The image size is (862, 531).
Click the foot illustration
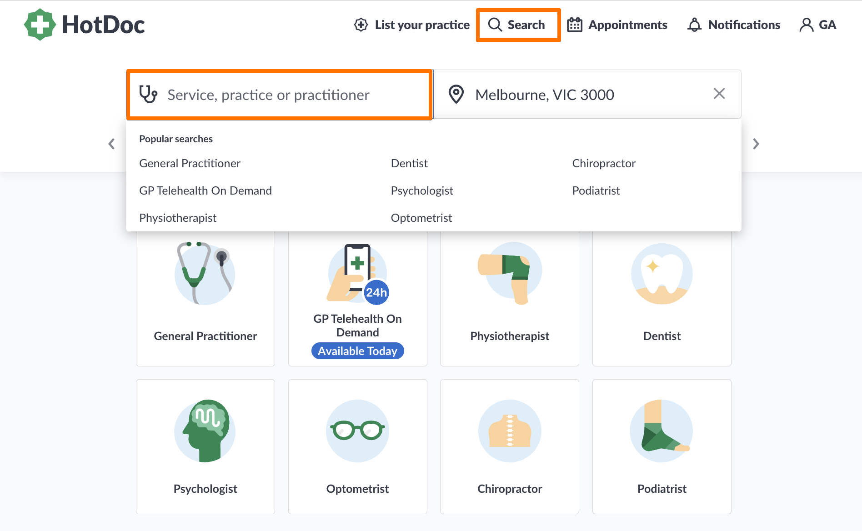coord(662,431)
